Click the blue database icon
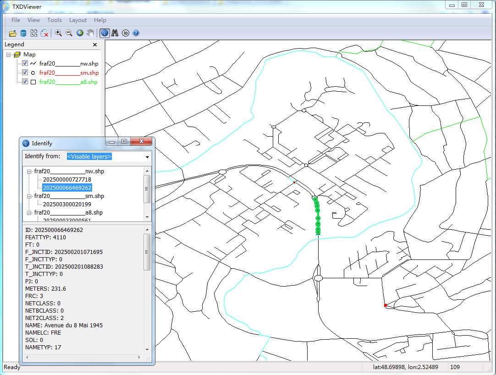The width and height of the screenshot is (496, 375). [x=23, y=33]
